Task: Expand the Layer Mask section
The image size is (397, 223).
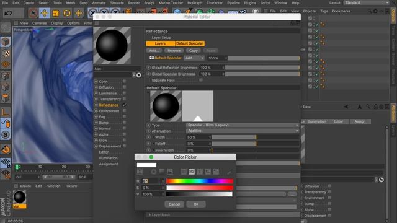Action: point(149,215)
